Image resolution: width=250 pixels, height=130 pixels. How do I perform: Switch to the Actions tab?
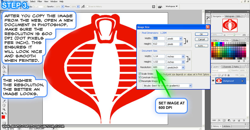point(226,126)
